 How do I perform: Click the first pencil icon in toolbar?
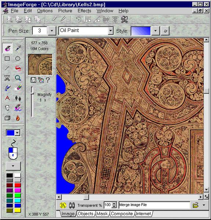pyautogui.click(x=54, y=19)
